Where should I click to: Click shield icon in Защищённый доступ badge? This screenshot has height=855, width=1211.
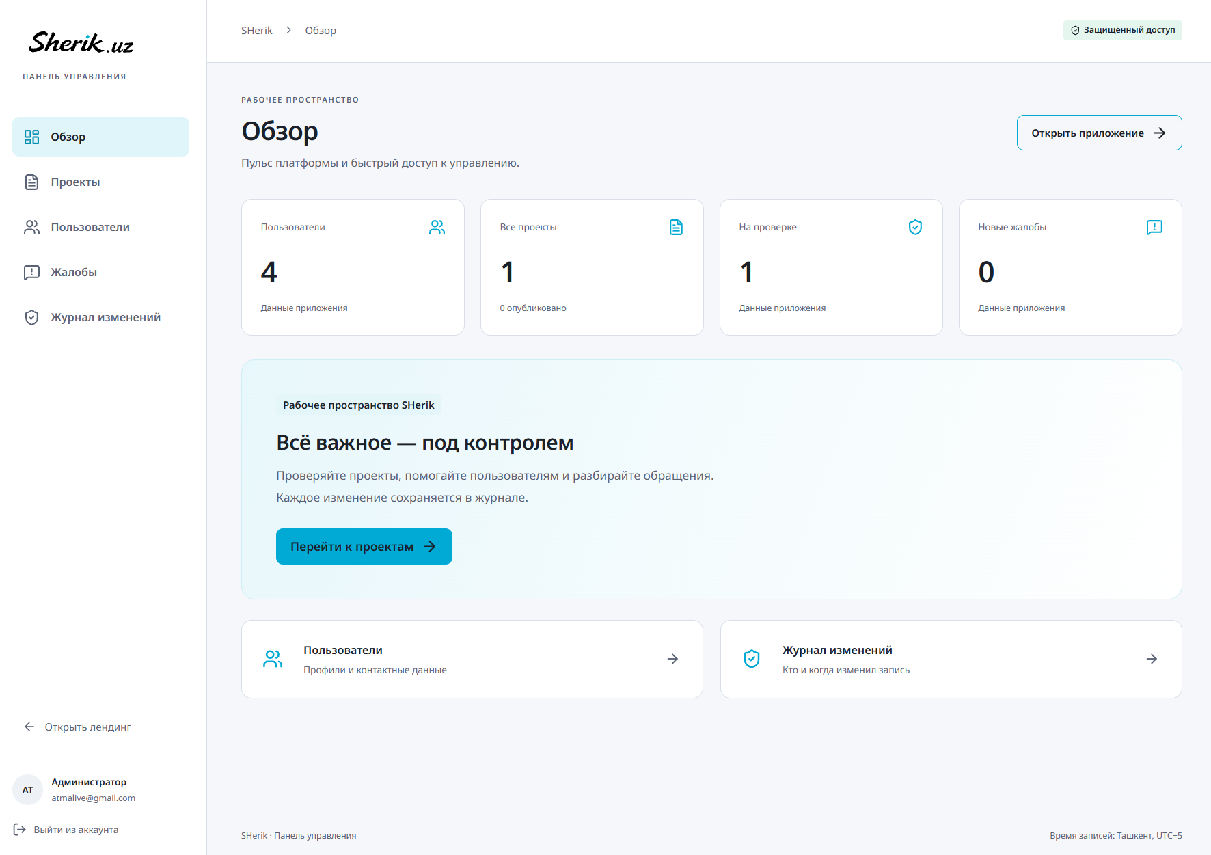tap(1075, 30)
